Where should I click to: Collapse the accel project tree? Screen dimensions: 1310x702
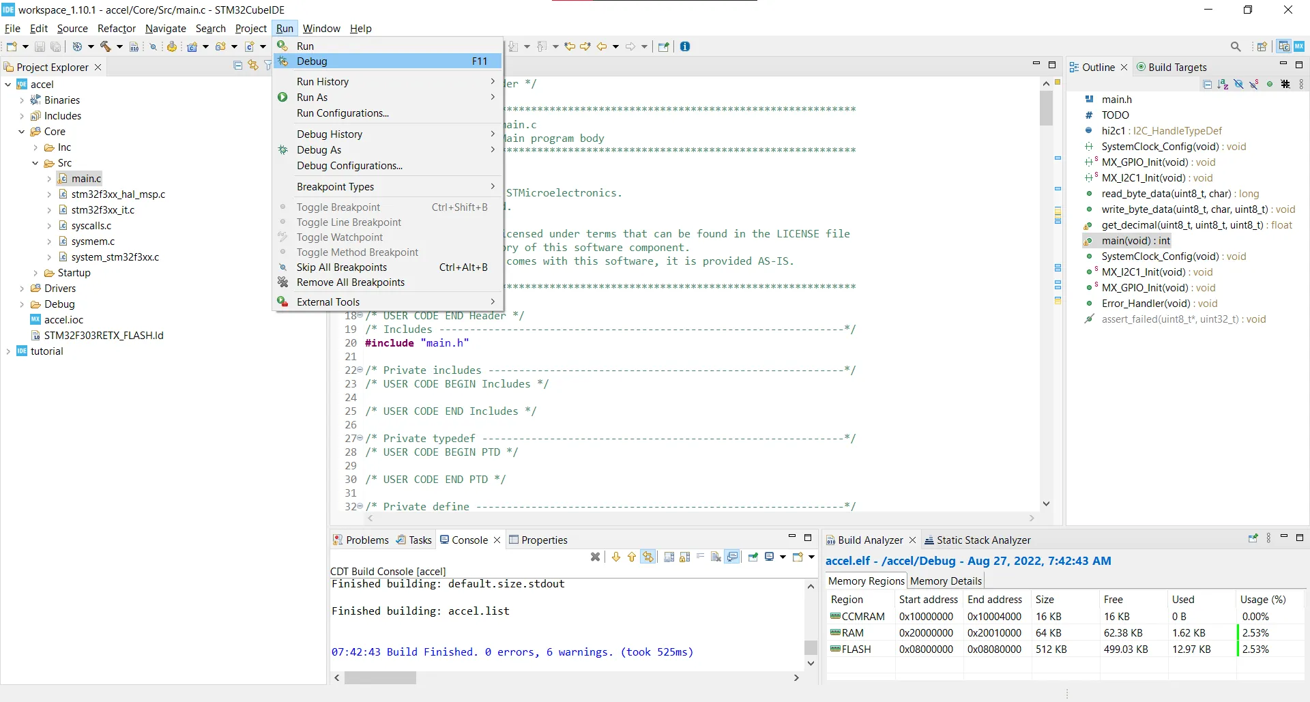point(8,85)
